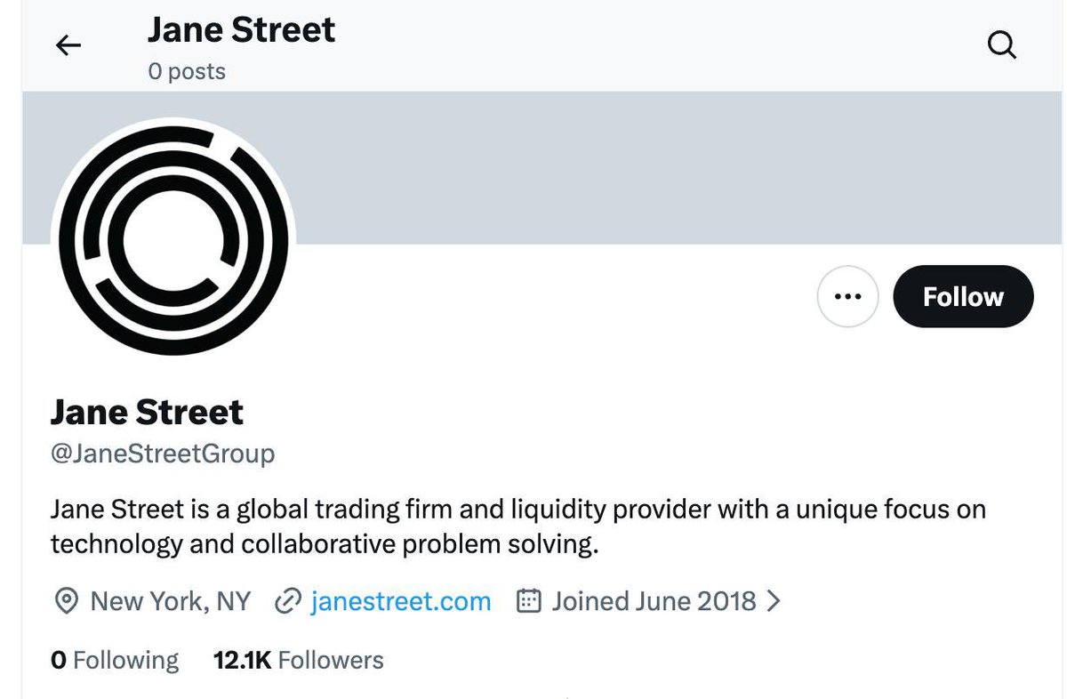Open the janestreet.com link
Viewport: 1067px width, 699px height.
(400, 602)
